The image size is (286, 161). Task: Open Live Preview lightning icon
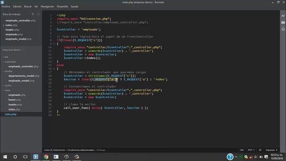click(x=283, y=16)
